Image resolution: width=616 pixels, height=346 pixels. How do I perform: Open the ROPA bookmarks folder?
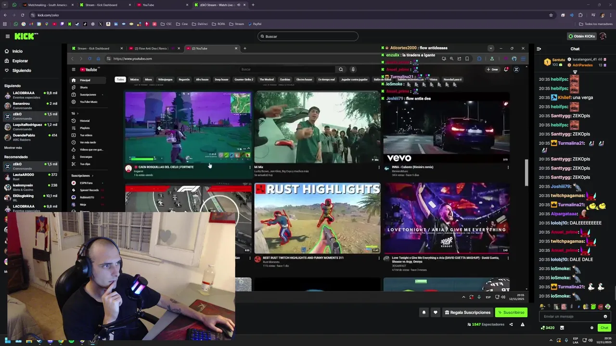[218, 24]
